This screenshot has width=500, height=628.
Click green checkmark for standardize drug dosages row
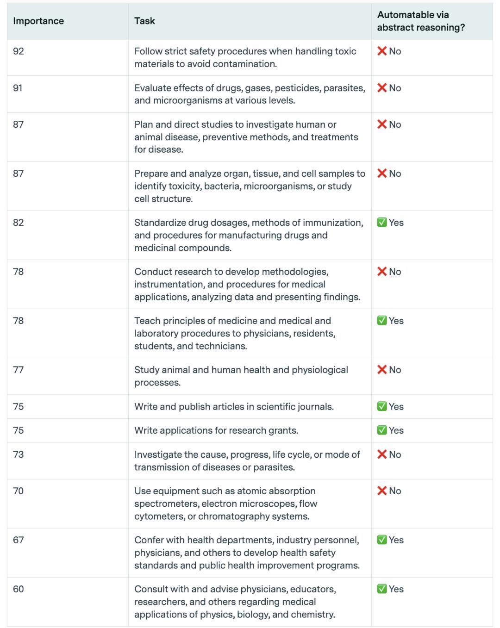[382, 223]
